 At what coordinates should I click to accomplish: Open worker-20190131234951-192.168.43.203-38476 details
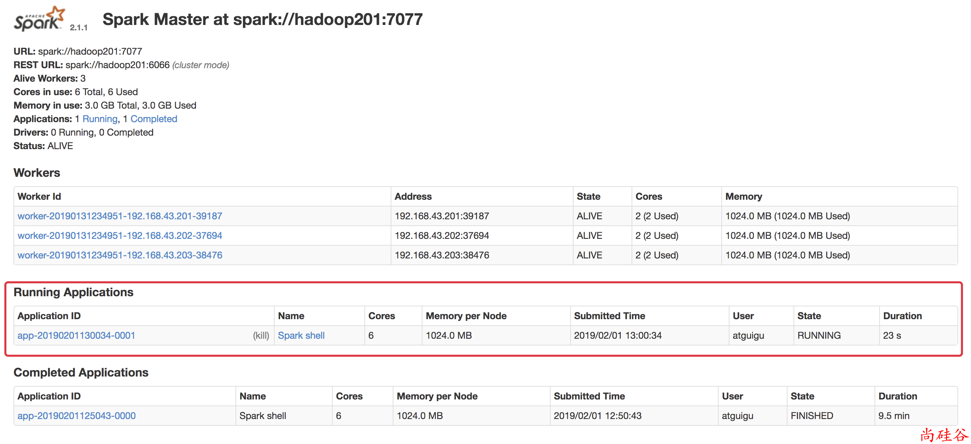point(119,255)
